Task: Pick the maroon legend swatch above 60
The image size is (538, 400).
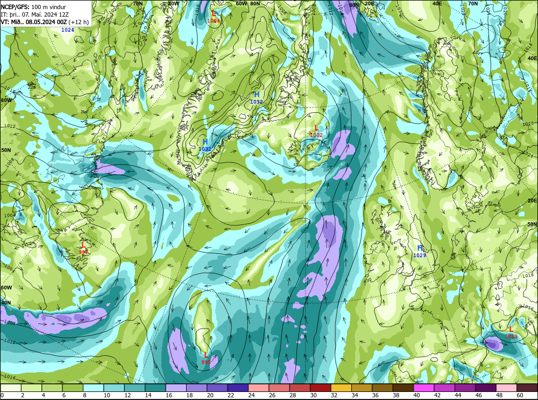Action: 527,388
